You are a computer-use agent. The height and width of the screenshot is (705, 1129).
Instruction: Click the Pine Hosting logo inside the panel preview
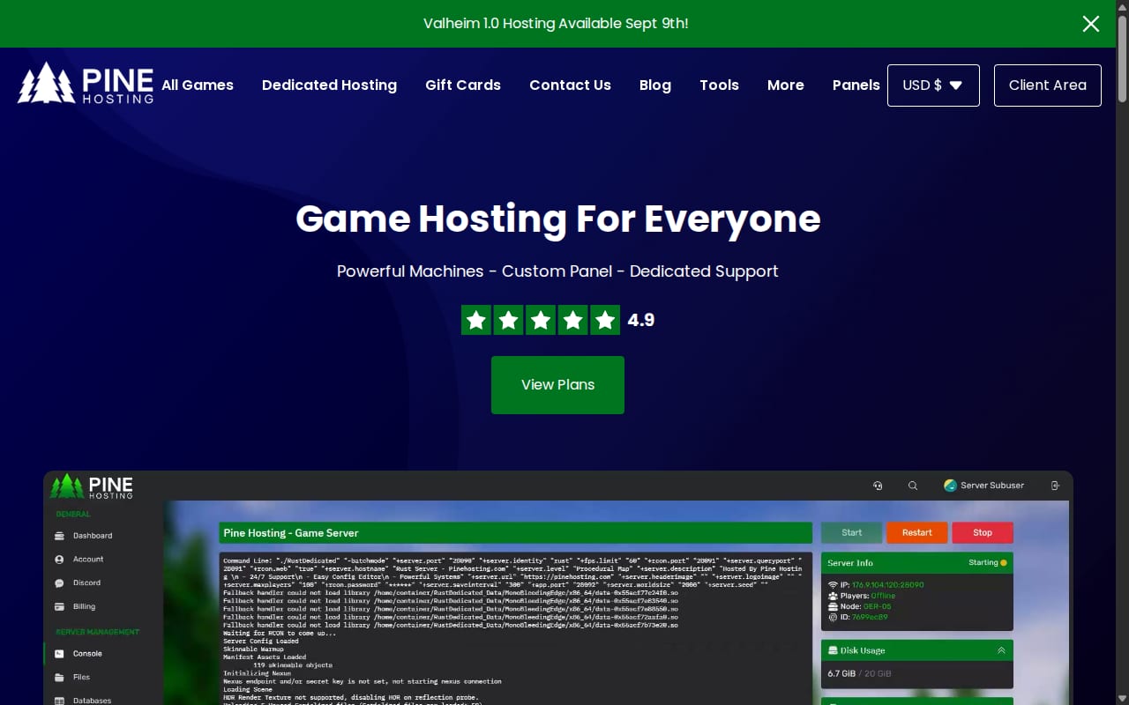click(x=92, y=486)
